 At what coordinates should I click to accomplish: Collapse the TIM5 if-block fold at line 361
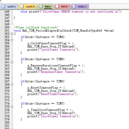pyautogui.click(x=12, y=62)
